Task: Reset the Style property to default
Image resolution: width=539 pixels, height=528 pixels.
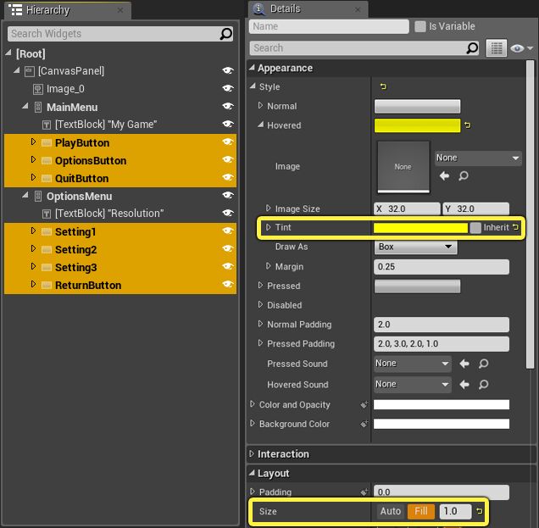Action: coord(383,86)
